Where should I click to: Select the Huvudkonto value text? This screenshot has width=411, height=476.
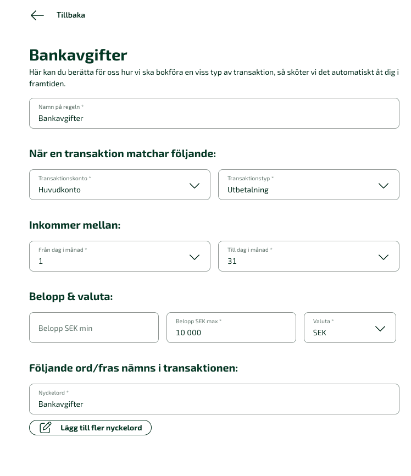pos(59,190)
